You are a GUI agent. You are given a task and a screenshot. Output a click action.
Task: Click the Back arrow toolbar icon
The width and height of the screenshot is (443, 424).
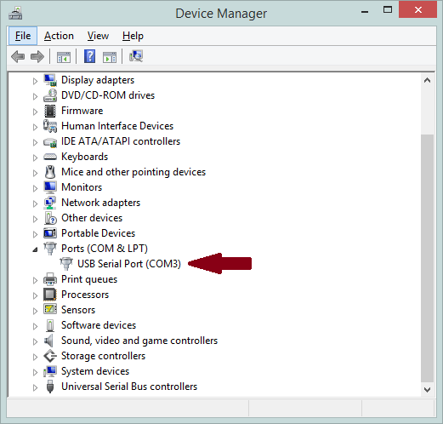click(18, 56)
